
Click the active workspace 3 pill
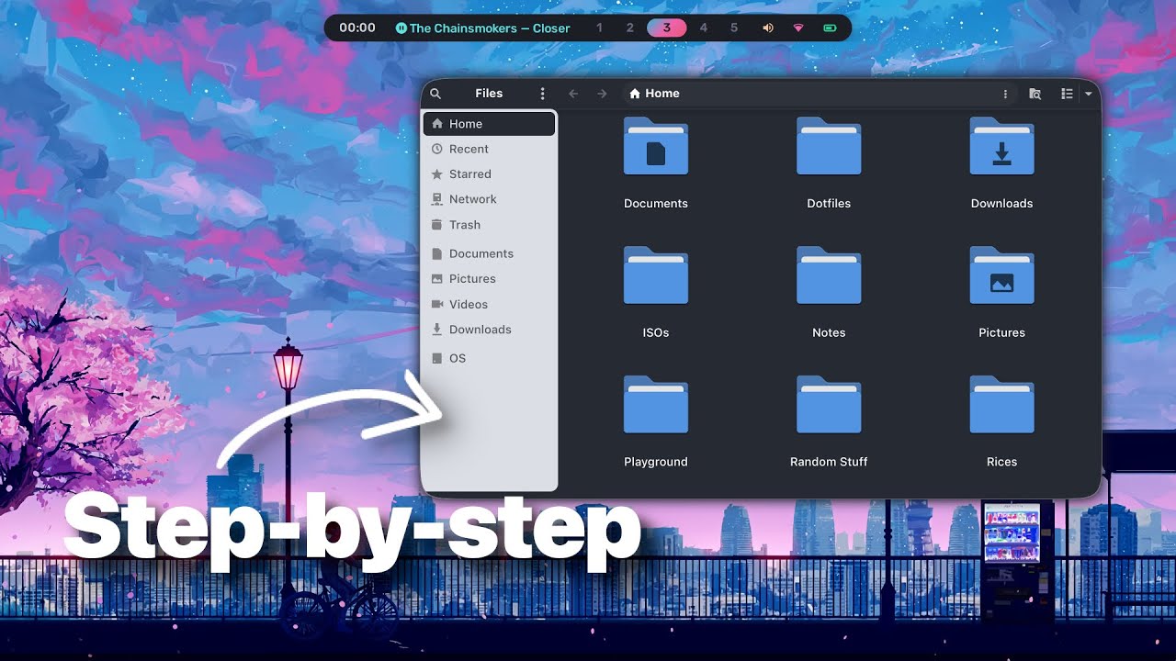click(x=667, y=28)
